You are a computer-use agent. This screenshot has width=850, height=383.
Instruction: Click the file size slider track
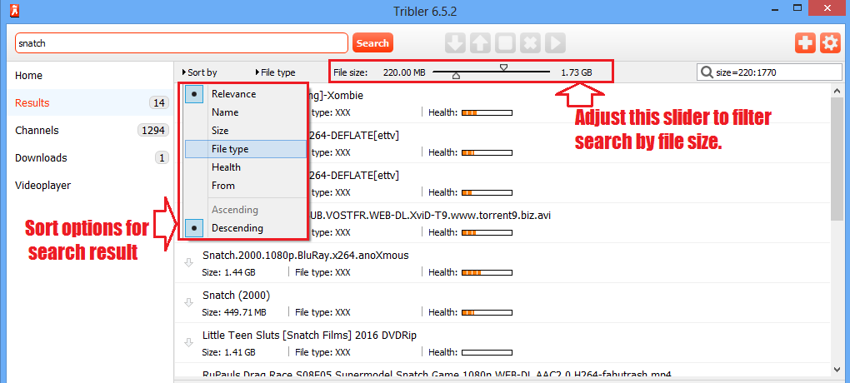point(491,72)
